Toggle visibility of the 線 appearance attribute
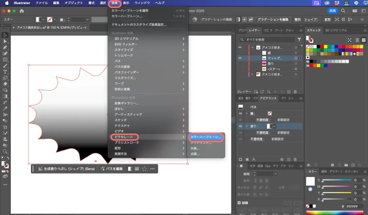 pos(240,113)
